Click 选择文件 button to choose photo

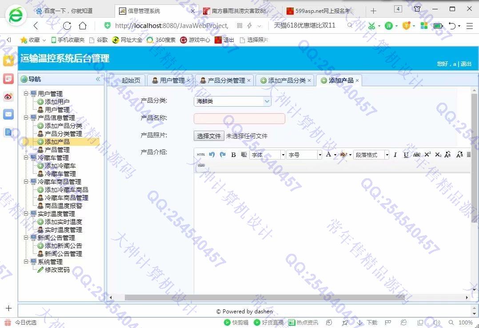point(209,136)
